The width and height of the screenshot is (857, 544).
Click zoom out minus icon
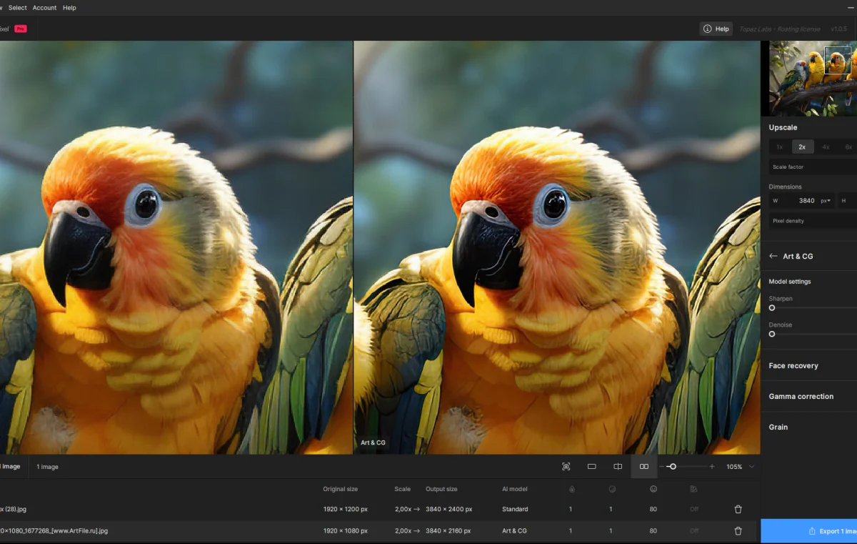[x=662, y=467]
